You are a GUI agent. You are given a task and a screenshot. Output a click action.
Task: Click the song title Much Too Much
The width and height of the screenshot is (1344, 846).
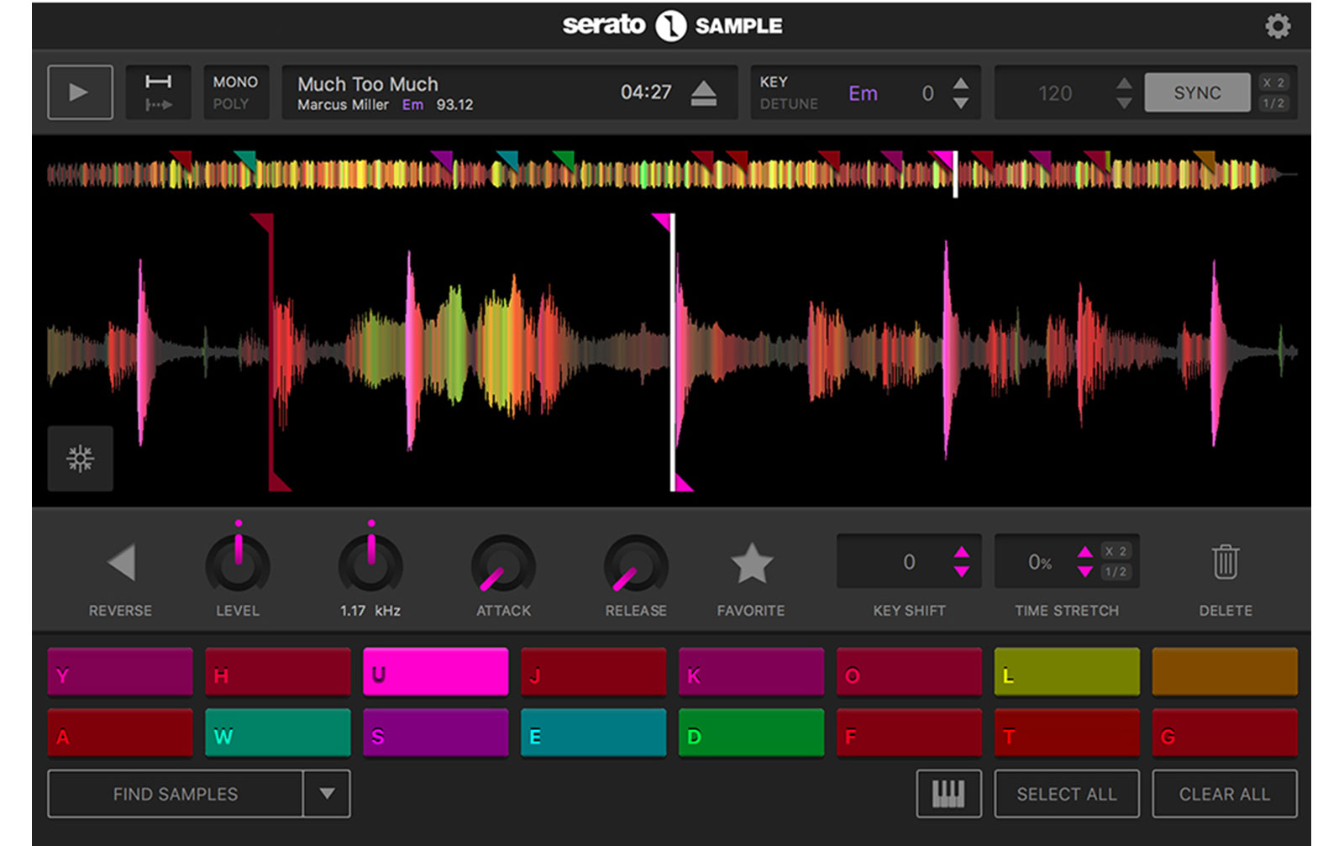tap(368, 84)
